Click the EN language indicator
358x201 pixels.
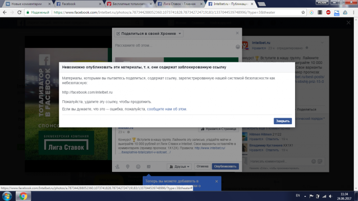coord(298,195)
